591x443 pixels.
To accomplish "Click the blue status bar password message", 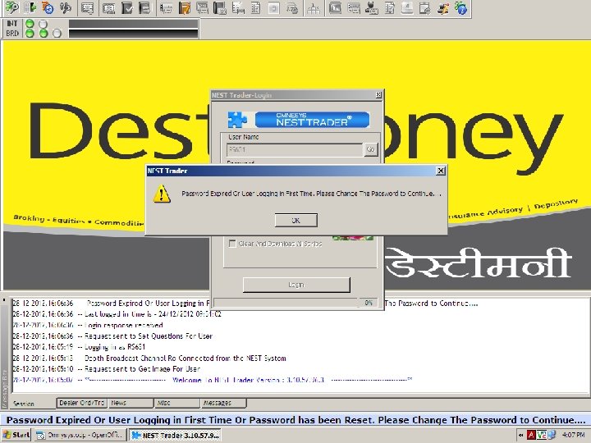I will point(295,420).
